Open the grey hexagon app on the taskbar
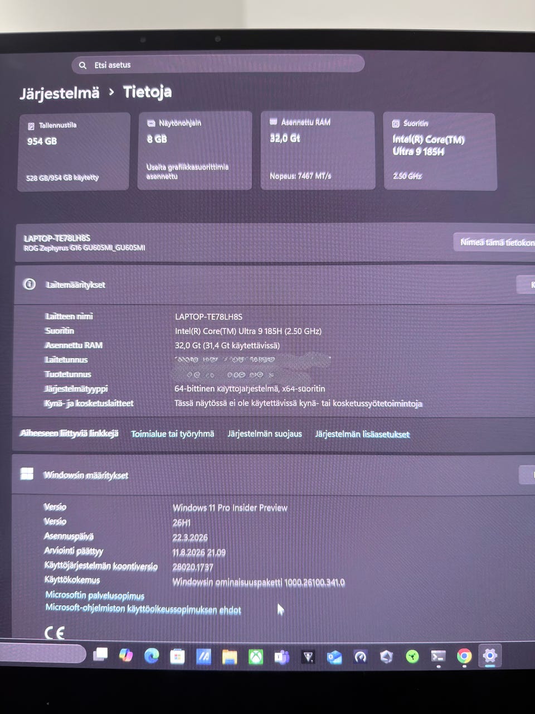This screenshot has height=714, width=535. [x=386, y=657]
